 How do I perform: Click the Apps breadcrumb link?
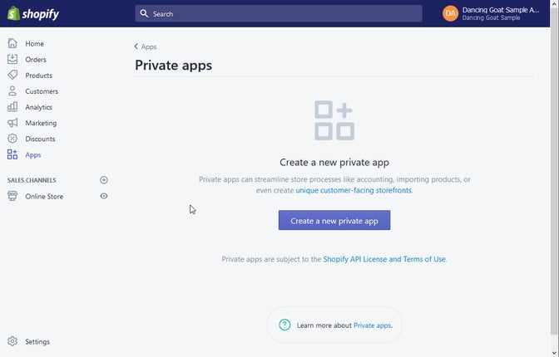[x=149, y=47]
